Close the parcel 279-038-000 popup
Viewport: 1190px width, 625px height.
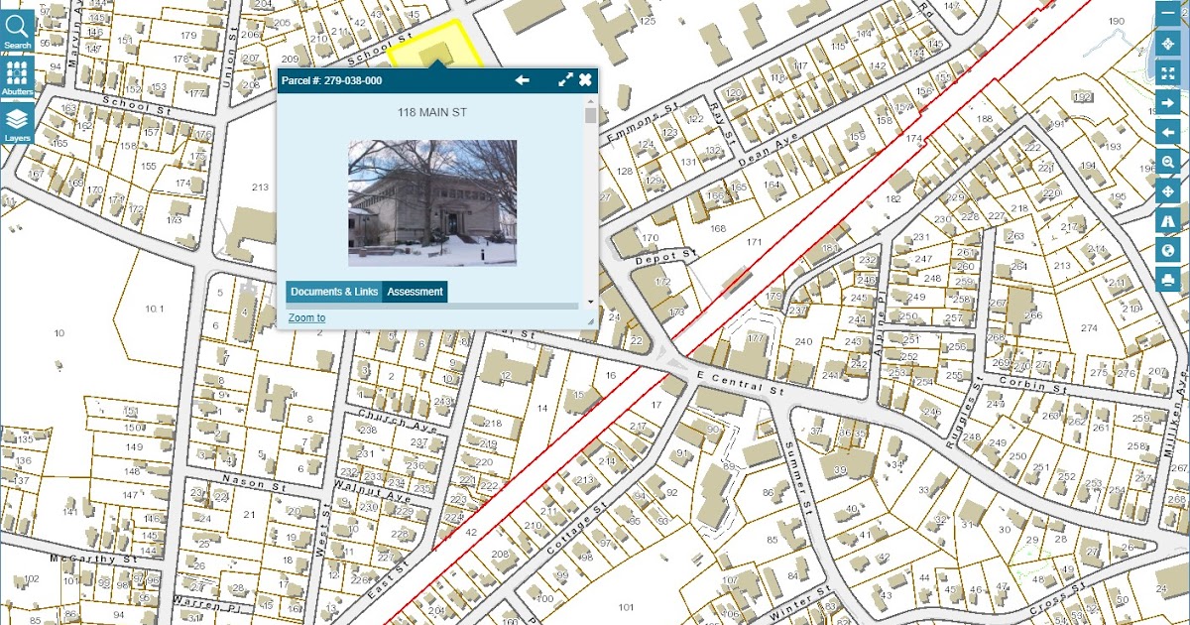click(x=585, y=80)
